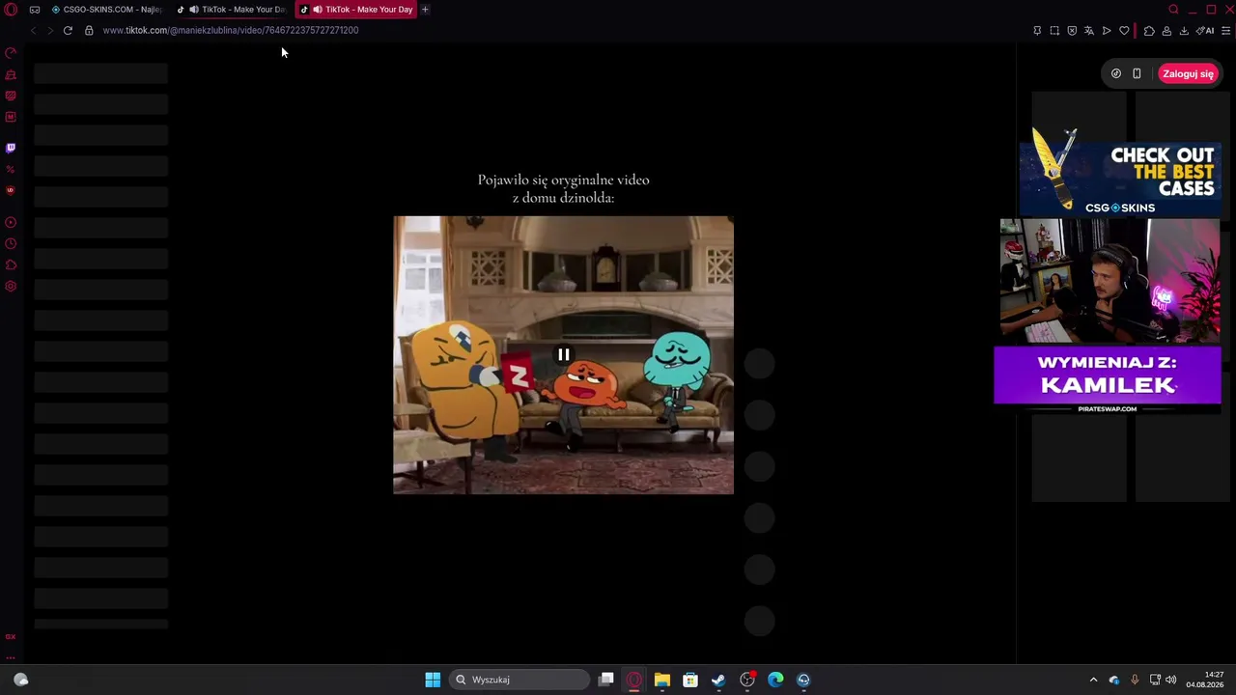Open the TikTok get-app phone icon
The width and height of the screenshot is (1236, 695).
[1137, 73]
